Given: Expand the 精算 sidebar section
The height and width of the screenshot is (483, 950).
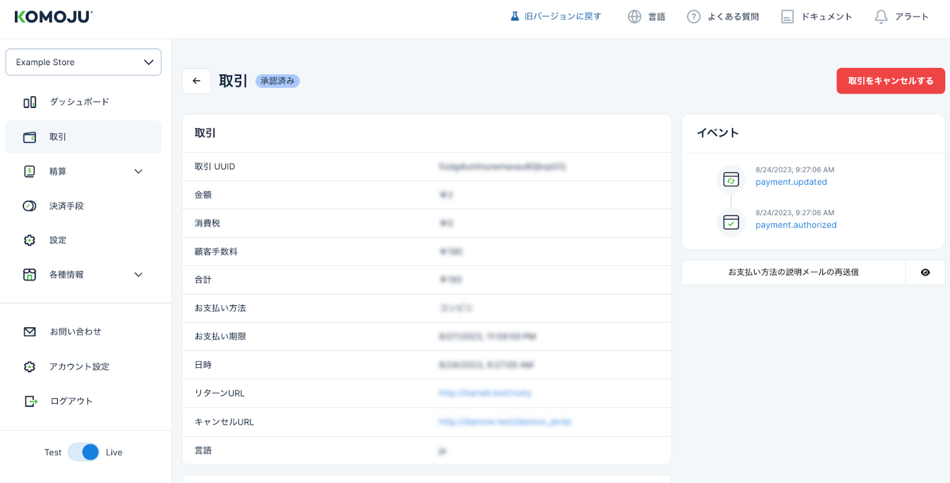Looking at the screenshot, I should click(x=138, y=172).
